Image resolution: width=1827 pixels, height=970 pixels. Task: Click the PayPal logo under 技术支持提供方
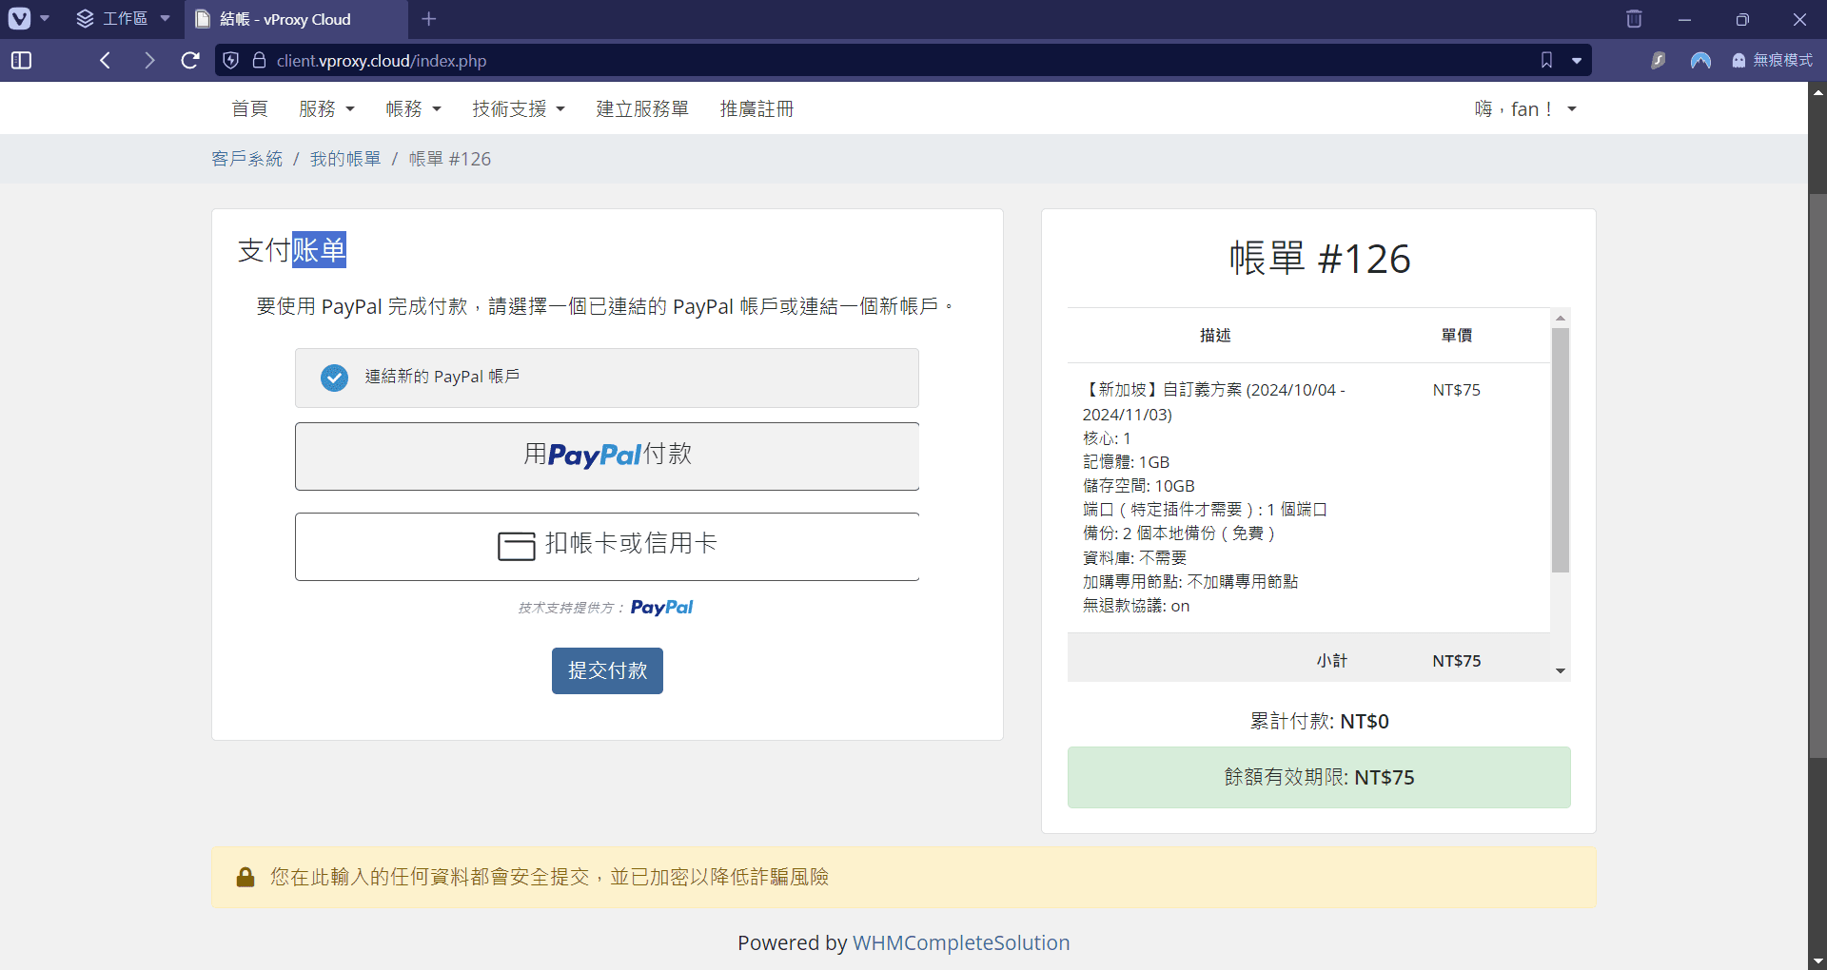coord(661,608)
